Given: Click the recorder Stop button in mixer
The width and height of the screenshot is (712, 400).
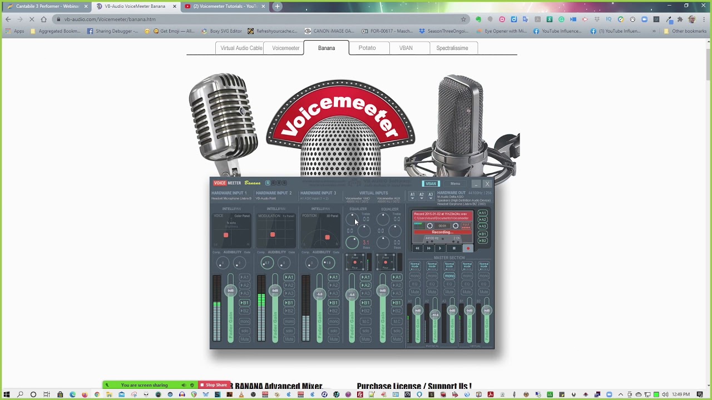Looking at the screenshot, I should coord(454,248).
